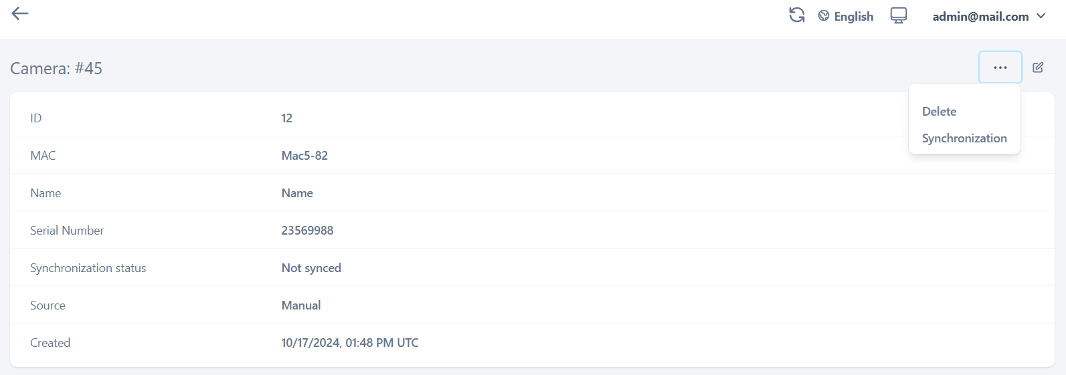This screenshot has width=1066, height=375.
Task: Click the Not synced status text
Action: (311, 268)
